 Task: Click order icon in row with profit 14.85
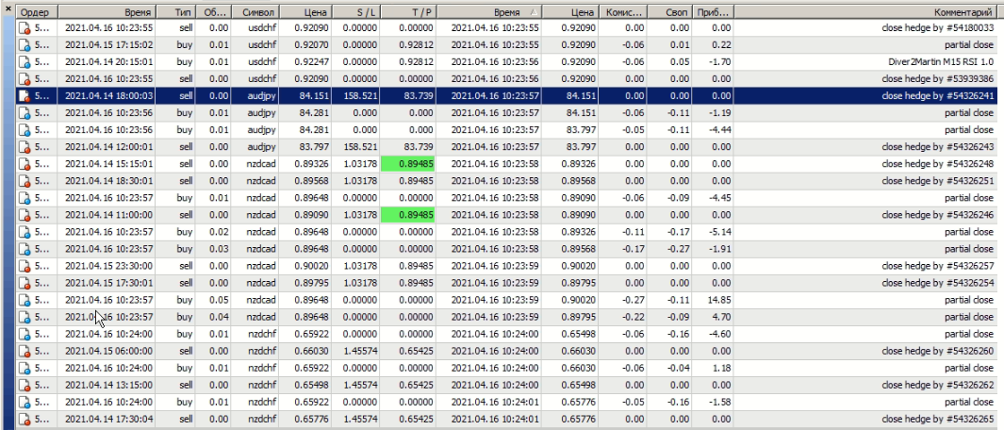pyautogui.click(x=25, y=300)
